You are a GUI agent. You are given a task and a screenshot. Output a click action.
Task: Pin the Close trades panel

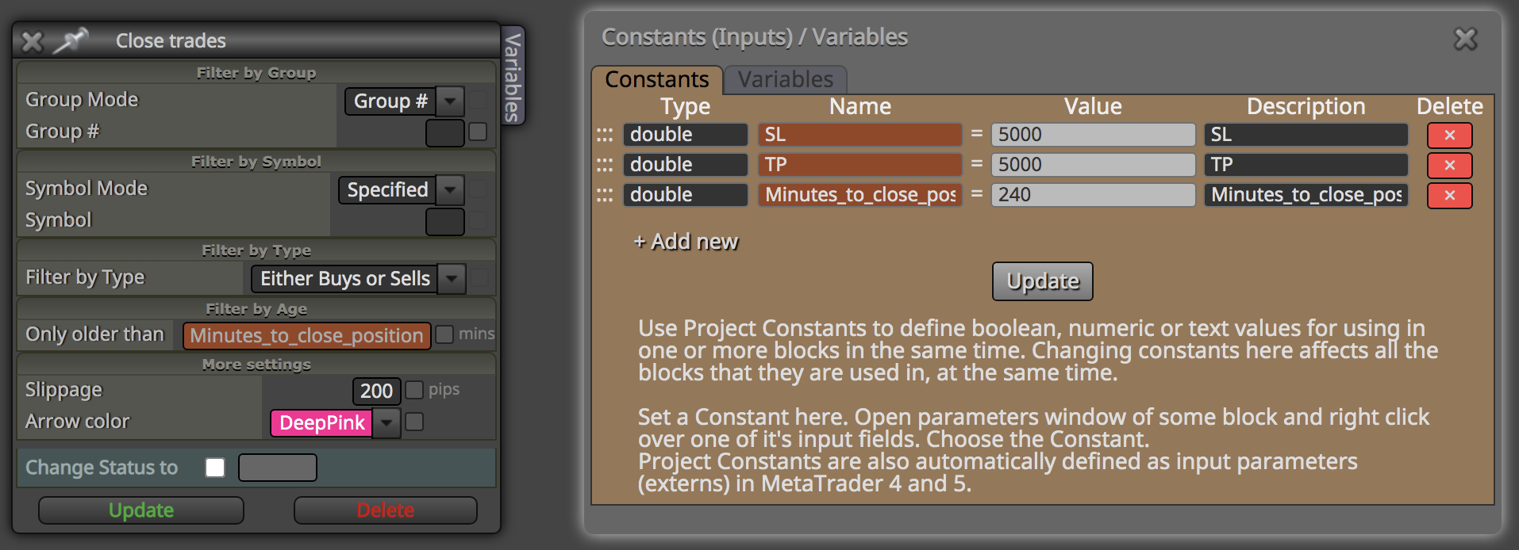(x=71, y=40)
